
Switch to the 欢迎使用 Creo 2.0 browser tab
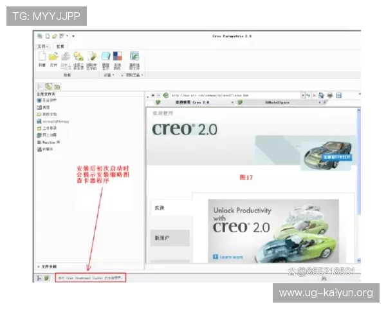[192, 102]
